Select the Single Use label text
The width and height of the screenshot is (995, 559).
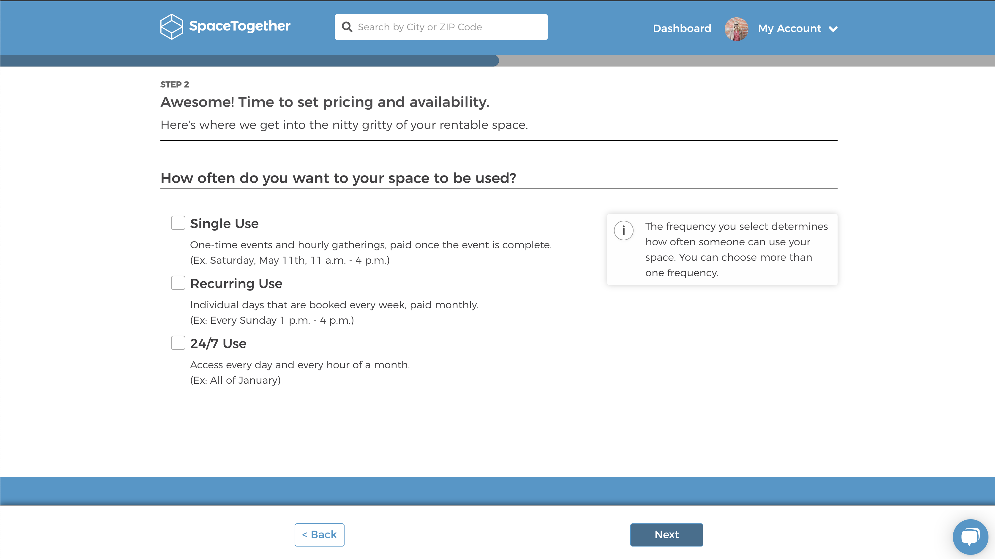tap(225, 224)
